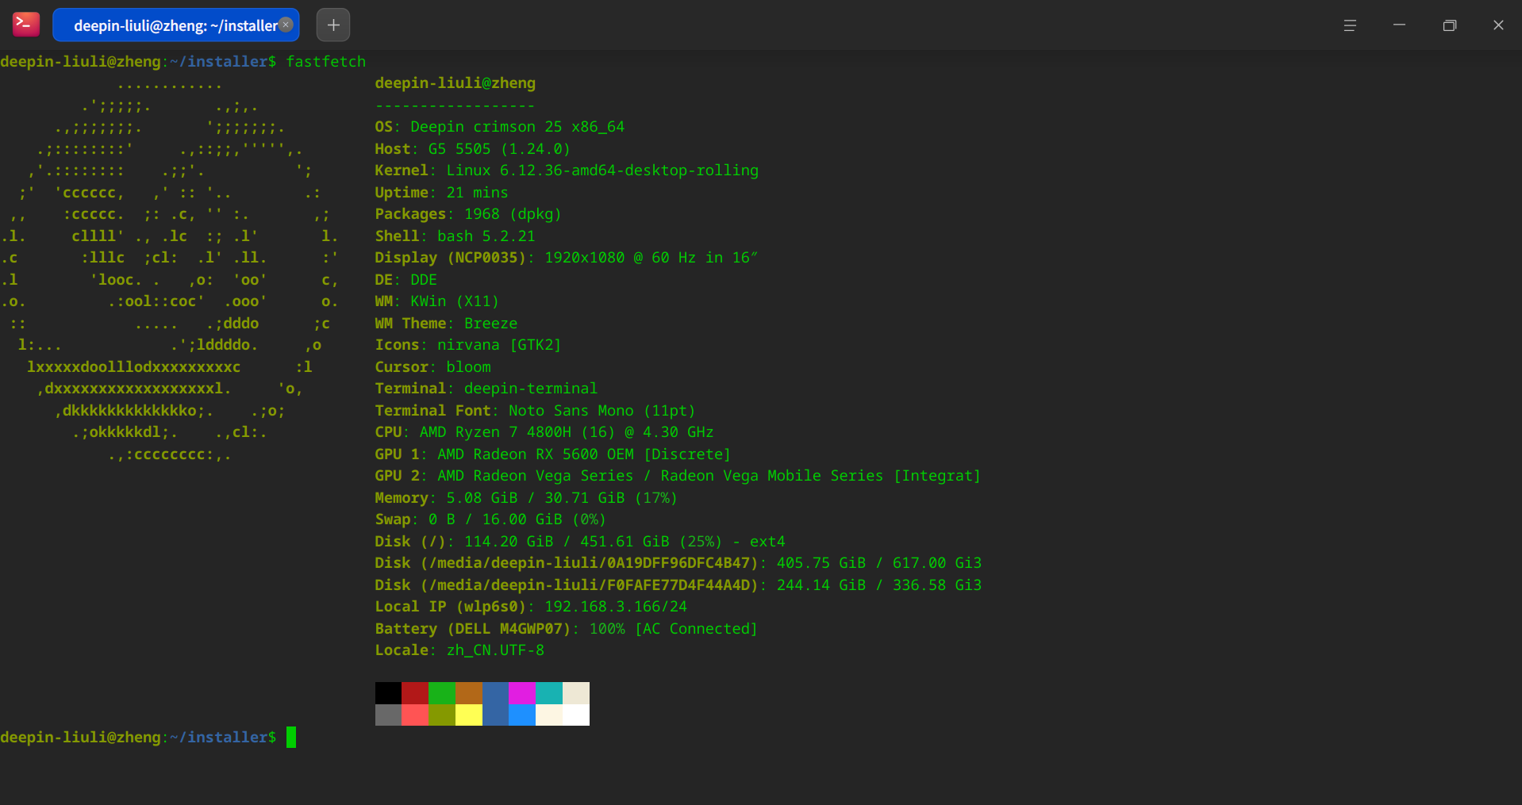This screenshot has width=1522, height=805.
Task: Click the Memory 5.08 GiB line
Action: (526, 498)
